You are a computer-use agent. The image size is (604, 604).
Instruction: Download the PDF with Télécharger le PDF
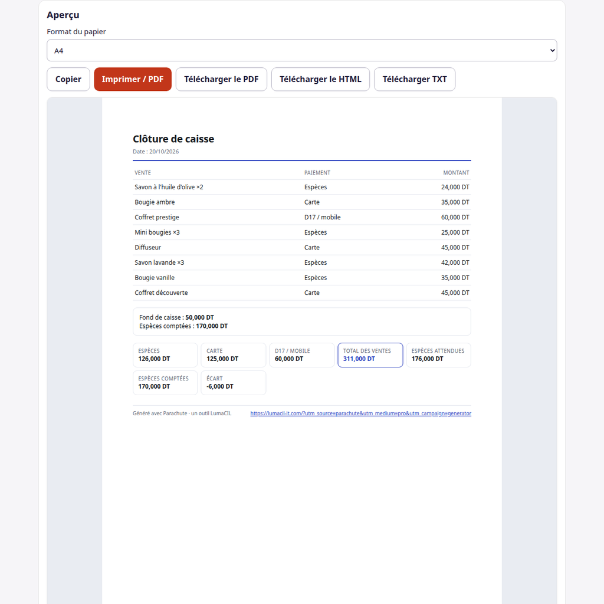(221, 80)
